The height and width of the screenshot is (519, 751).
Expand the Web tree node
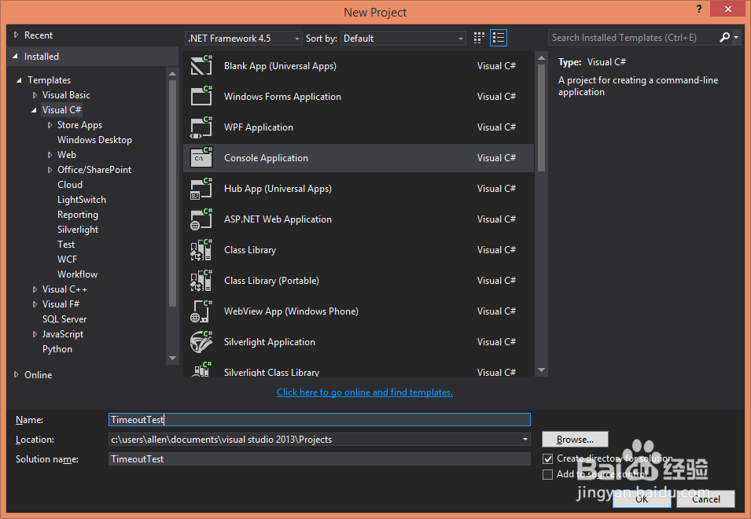(x=50, y=155)
